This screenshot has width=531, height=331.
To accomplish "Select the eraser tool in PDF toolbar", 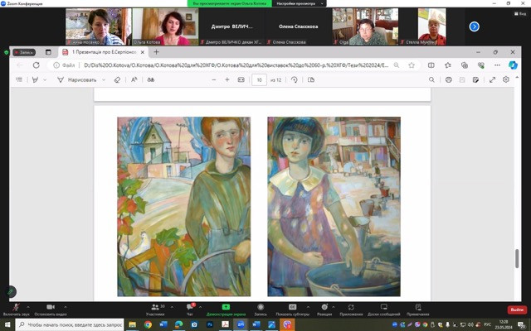I will point(117,80).
